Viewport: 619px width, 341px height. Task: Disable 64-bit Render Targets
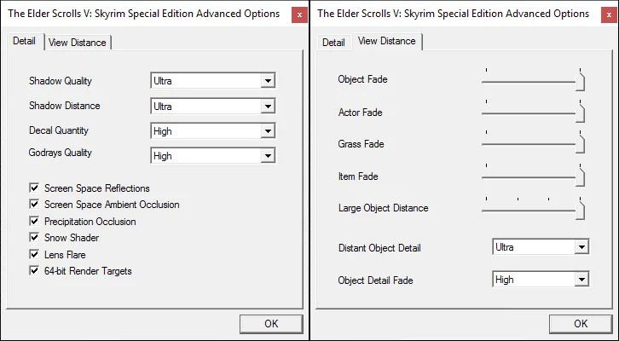pyautogui.click(x=35, y=271)
